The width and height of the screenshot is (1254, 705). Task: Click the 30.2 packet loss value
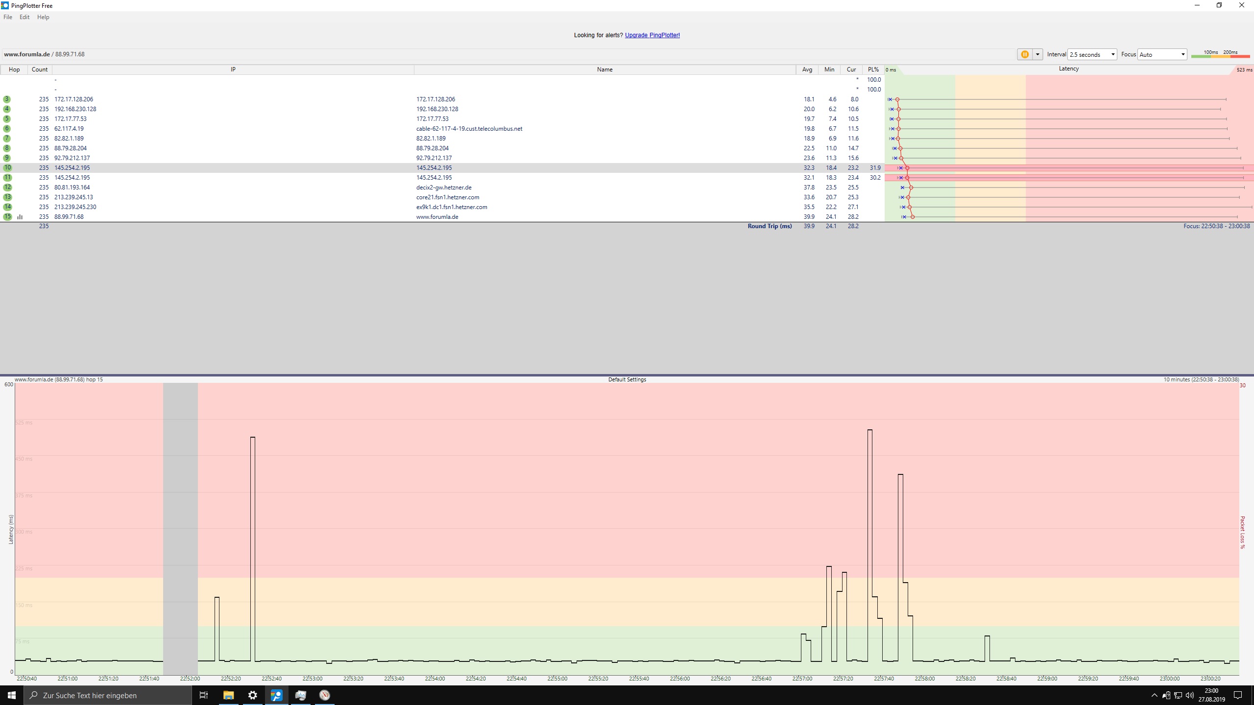tap(875, 178)
